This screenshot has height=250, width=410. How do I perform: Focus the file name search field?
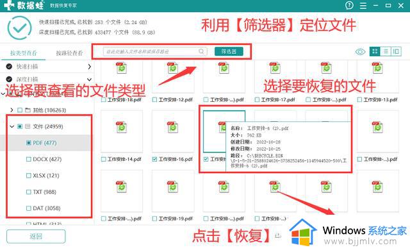click(155, 51)
